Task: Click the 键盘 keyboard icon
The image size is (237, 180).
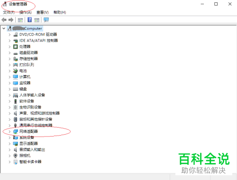Action: (x=16, y=89)
